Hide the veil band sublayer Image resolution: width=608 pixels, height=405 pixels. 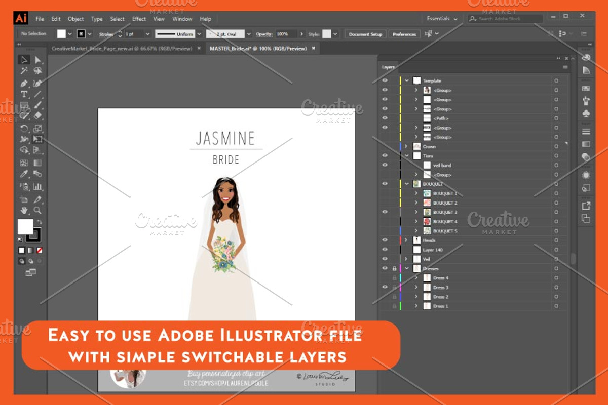coord(385,165)
